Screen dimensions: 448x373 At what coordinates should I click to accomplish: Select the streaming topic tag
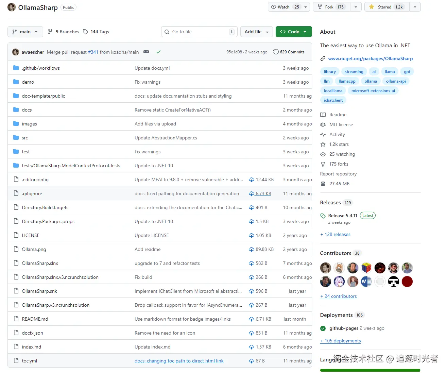pyautogui.click(x=354, y=72)
